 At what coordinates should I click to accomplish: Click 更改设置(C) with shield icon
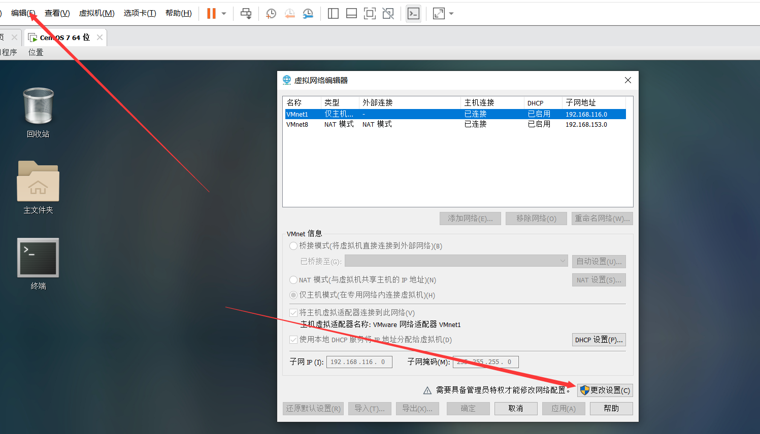click(x=605, y=390)
